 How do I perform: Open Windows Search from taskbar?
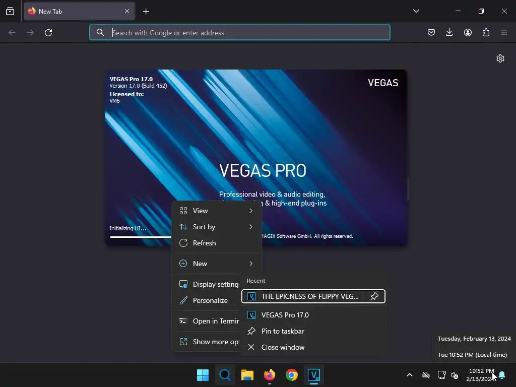tap(225, 375)
